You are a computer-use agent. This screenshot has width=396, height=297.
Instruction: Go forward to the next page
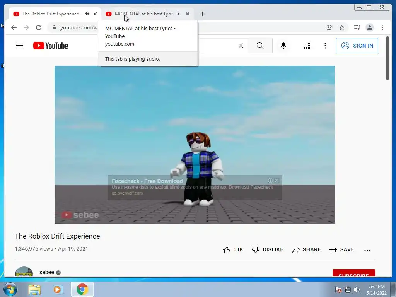pos(26,27)
